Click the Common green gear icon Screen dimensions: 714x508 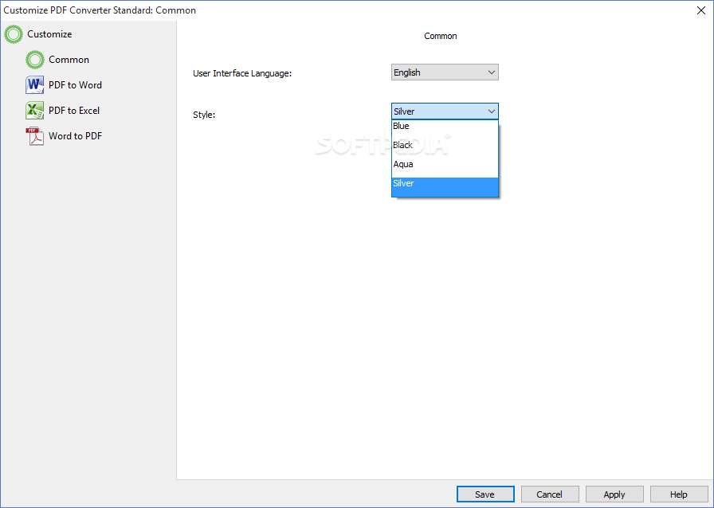[35, 60]
